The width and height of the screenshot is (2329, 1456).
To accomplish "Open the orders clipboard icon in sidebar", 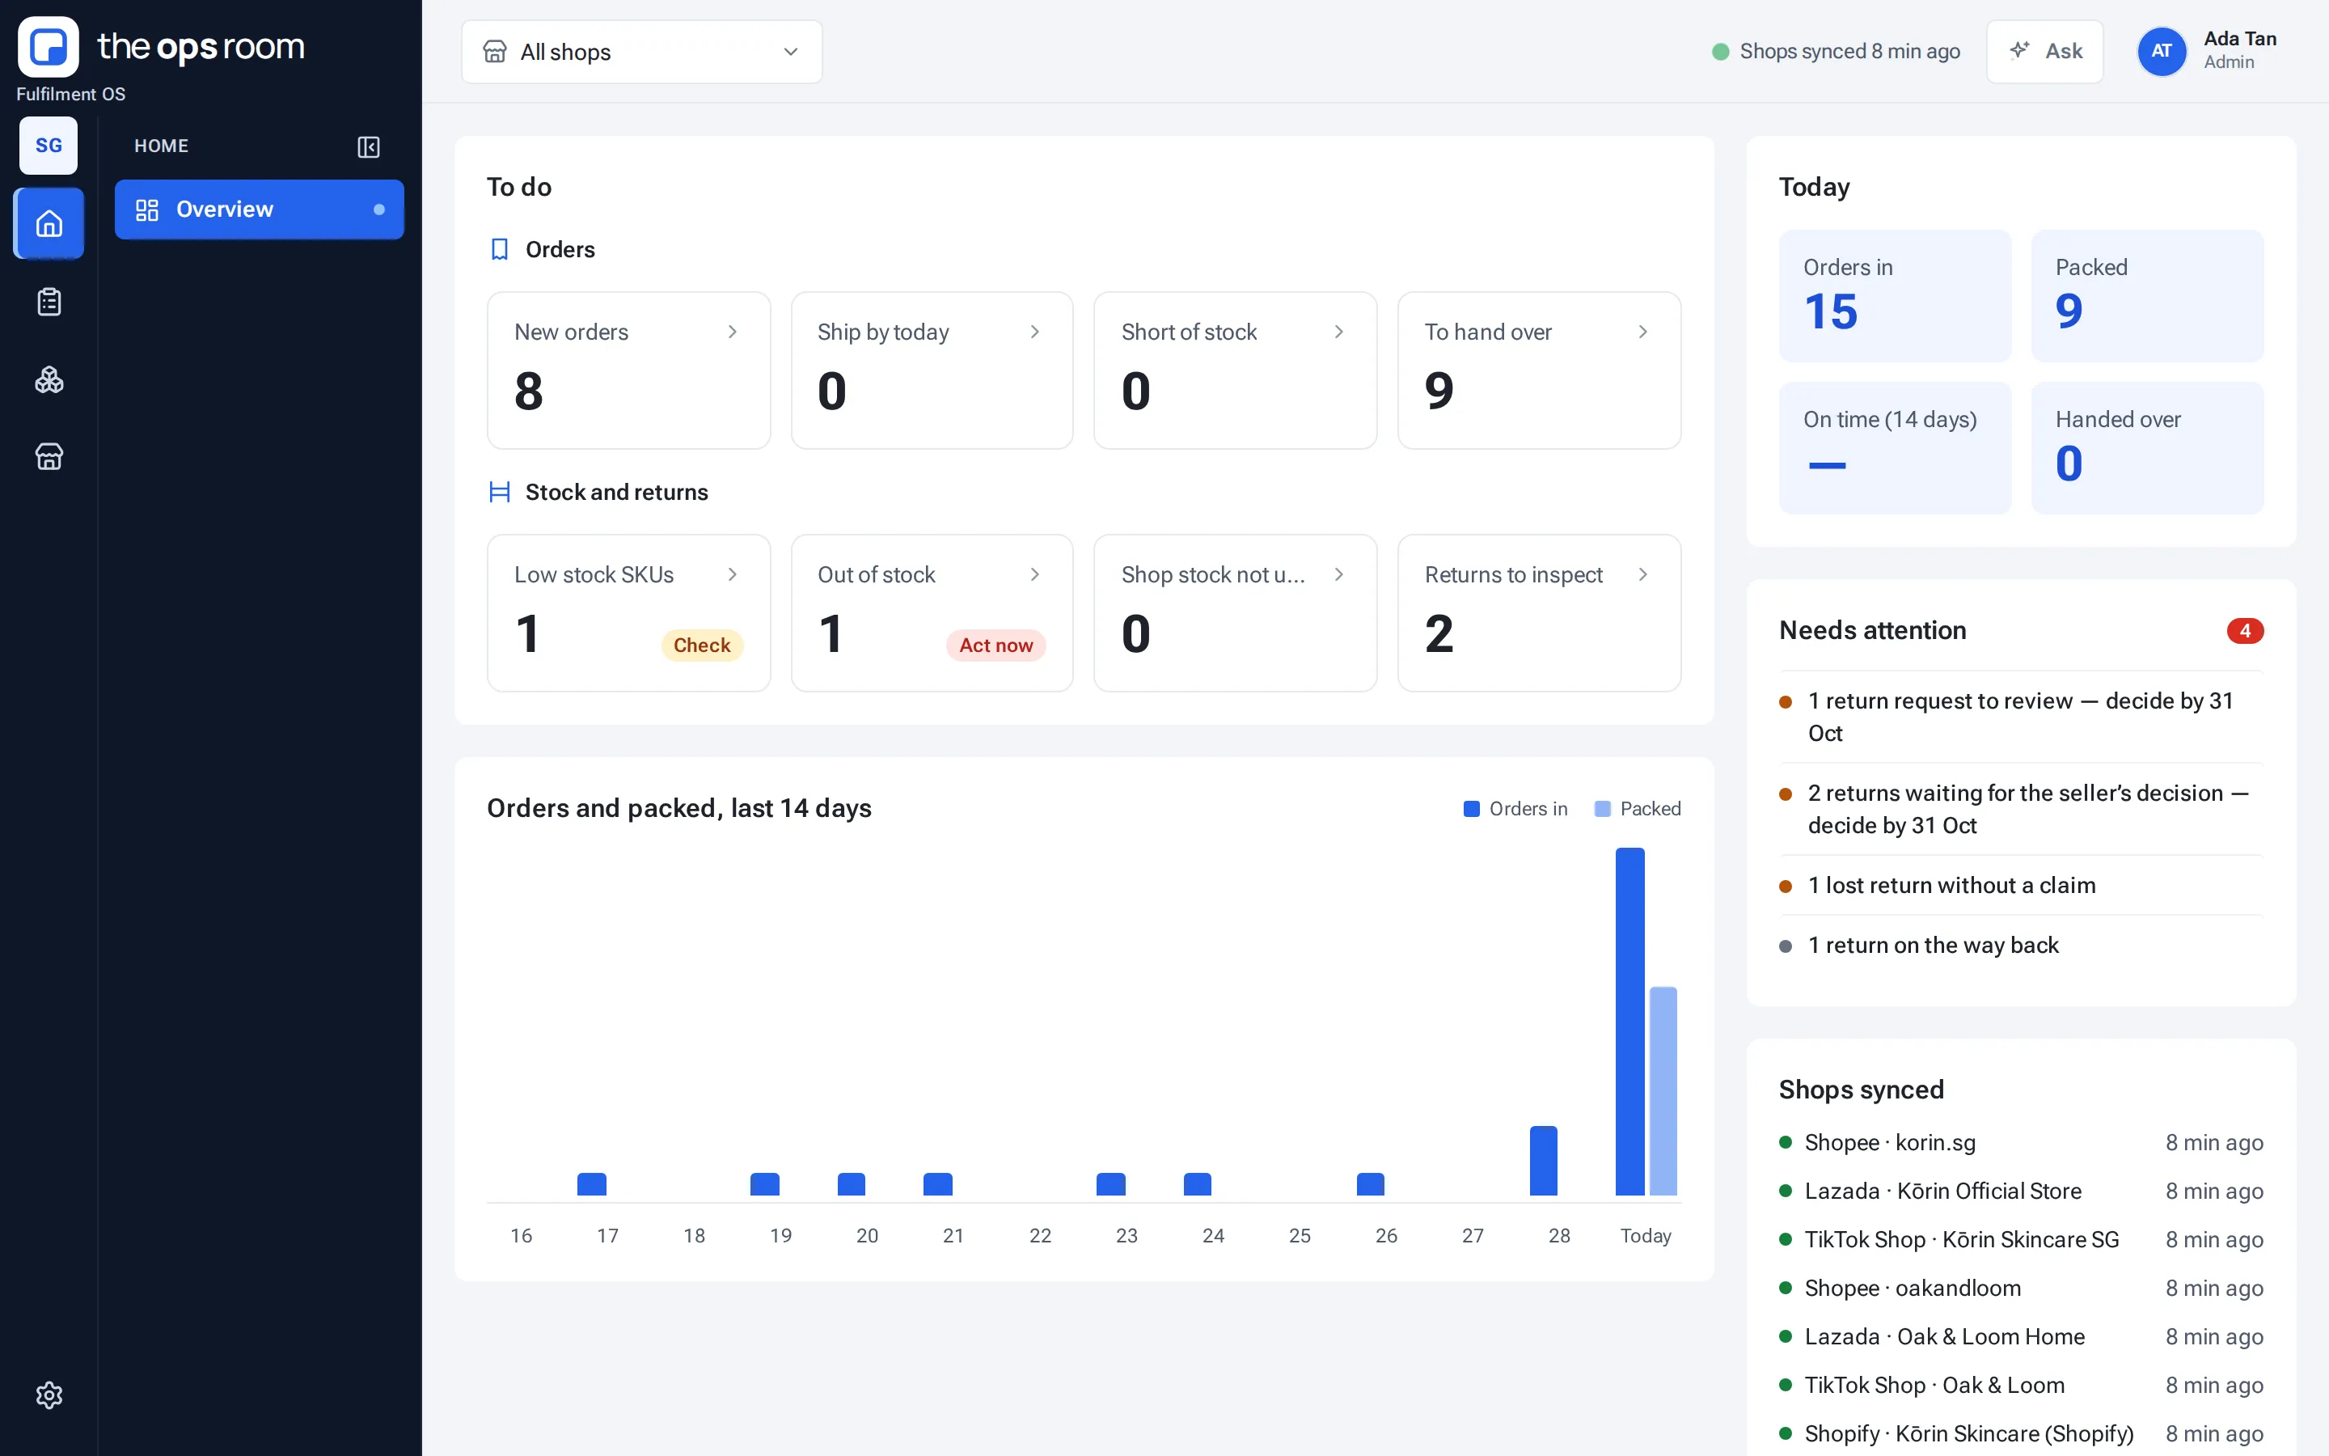I will click(x=49, y=303).
